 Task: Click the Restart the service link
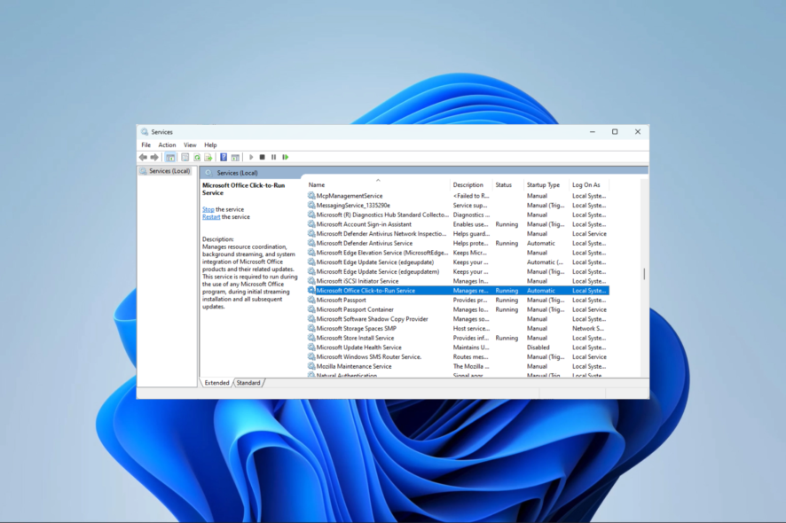tap(211, 216)
